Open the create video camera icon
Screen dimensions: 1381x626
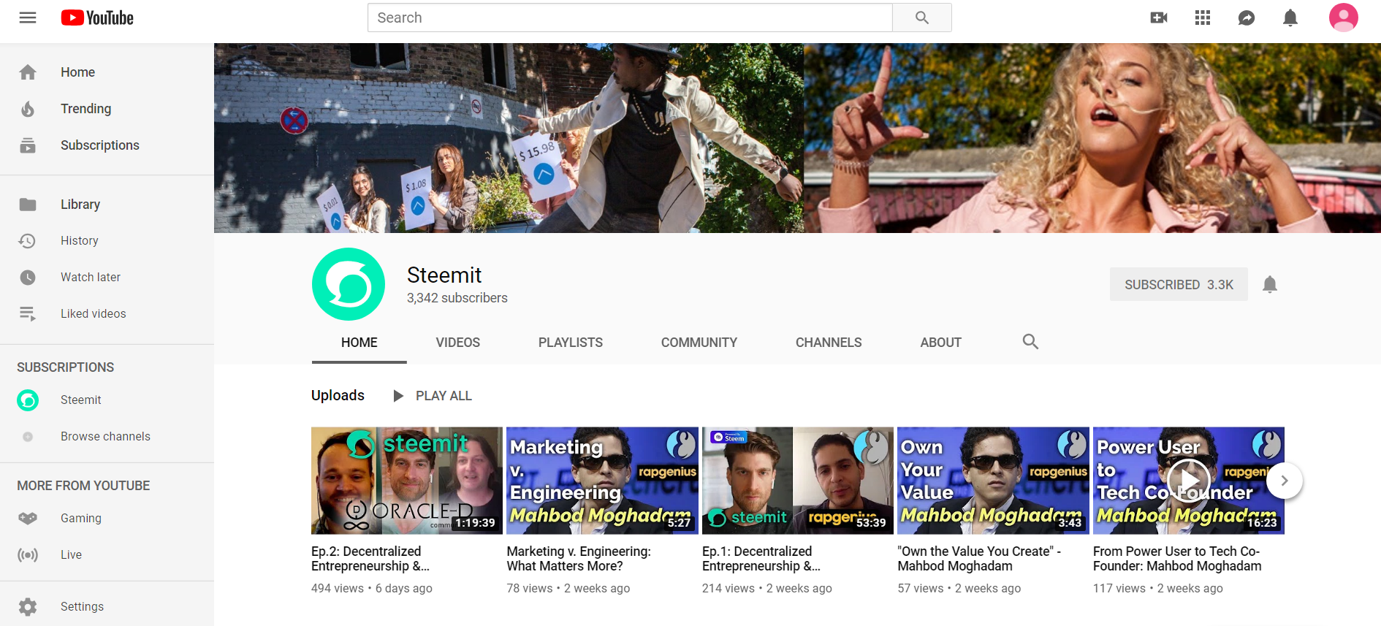[1159, 18]
